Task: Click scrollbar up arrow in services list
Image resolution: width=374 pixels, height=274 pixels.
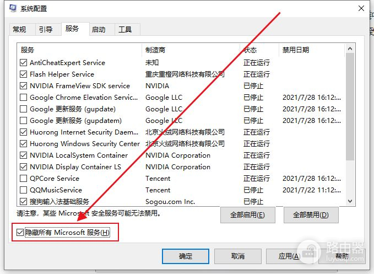Action: (x=350, y=49)
